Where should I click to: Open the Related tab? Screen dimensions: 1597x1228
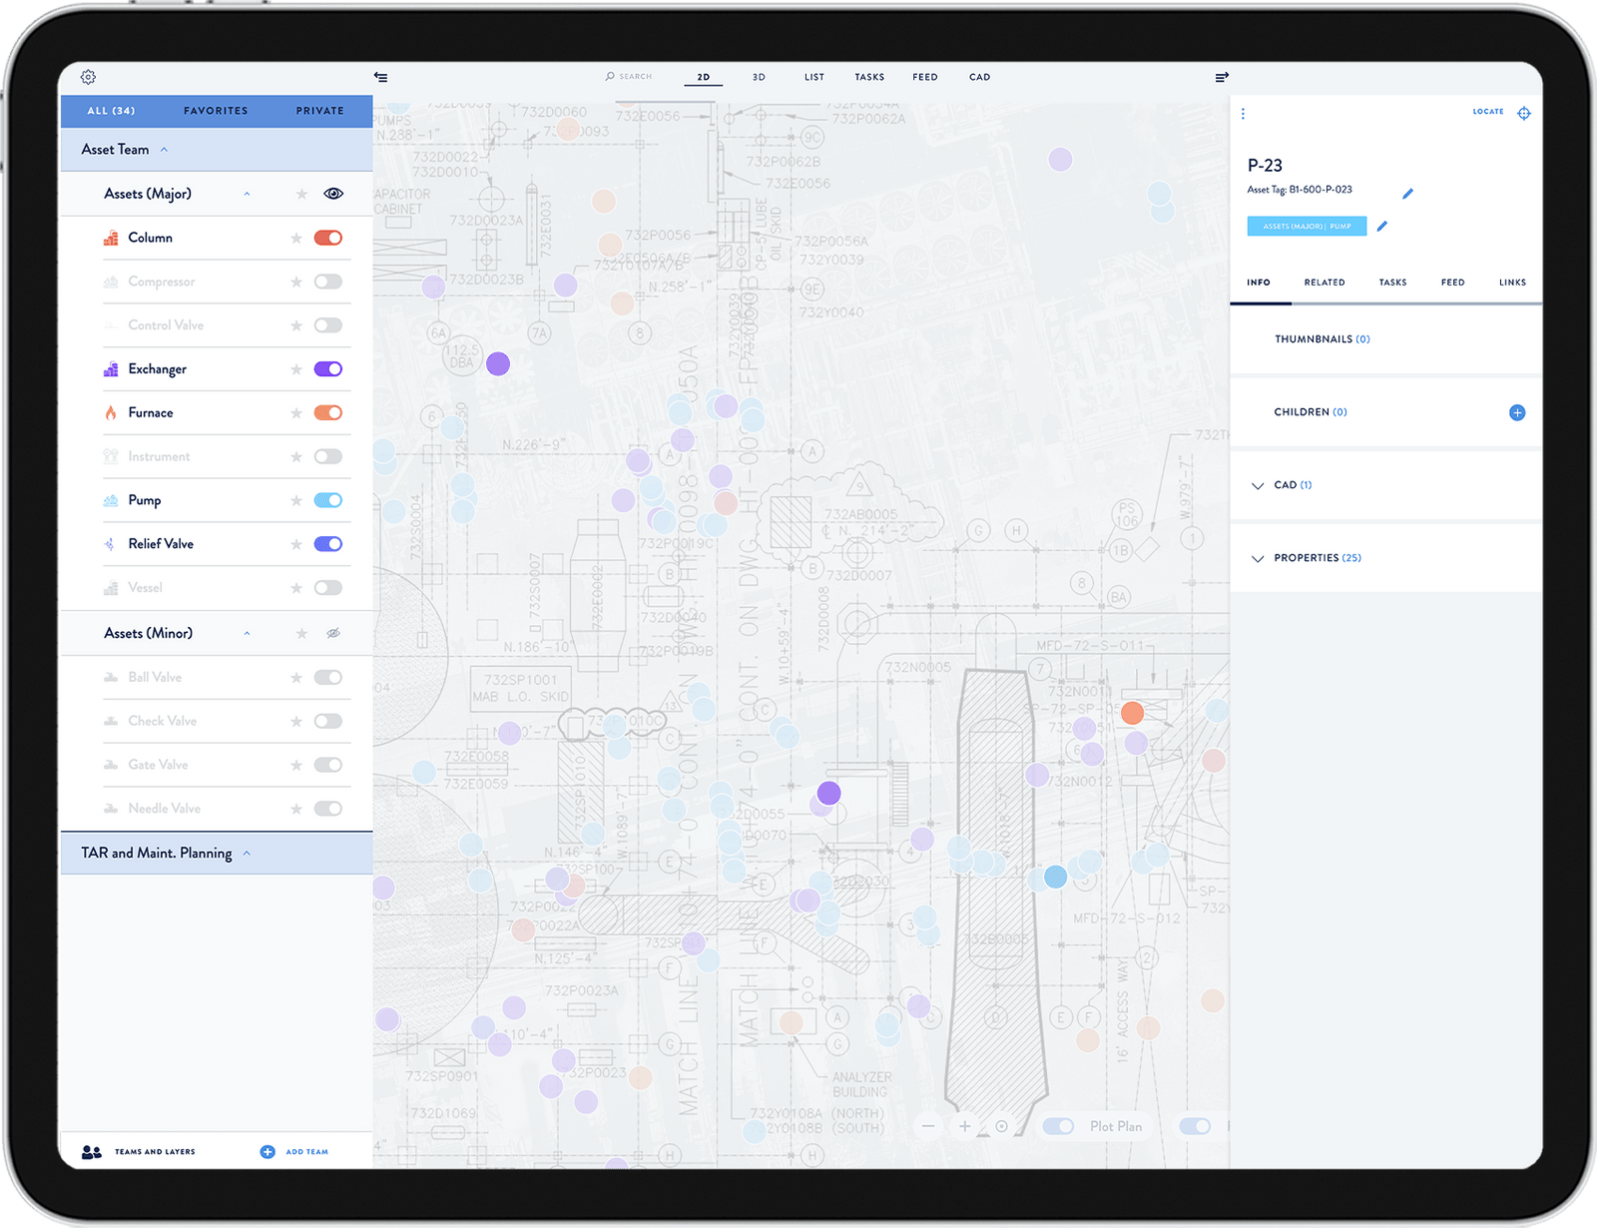click(x=1324, y=283)
